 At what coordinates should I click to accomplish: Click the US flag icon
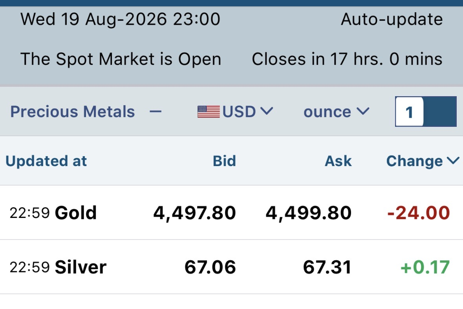click(209, 112)
